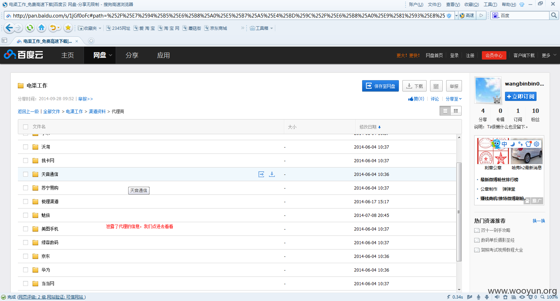The height and width of the screenshot is (301, 560).
Task: Click the search magnifier in Baidu box
Action: [554, 15]
